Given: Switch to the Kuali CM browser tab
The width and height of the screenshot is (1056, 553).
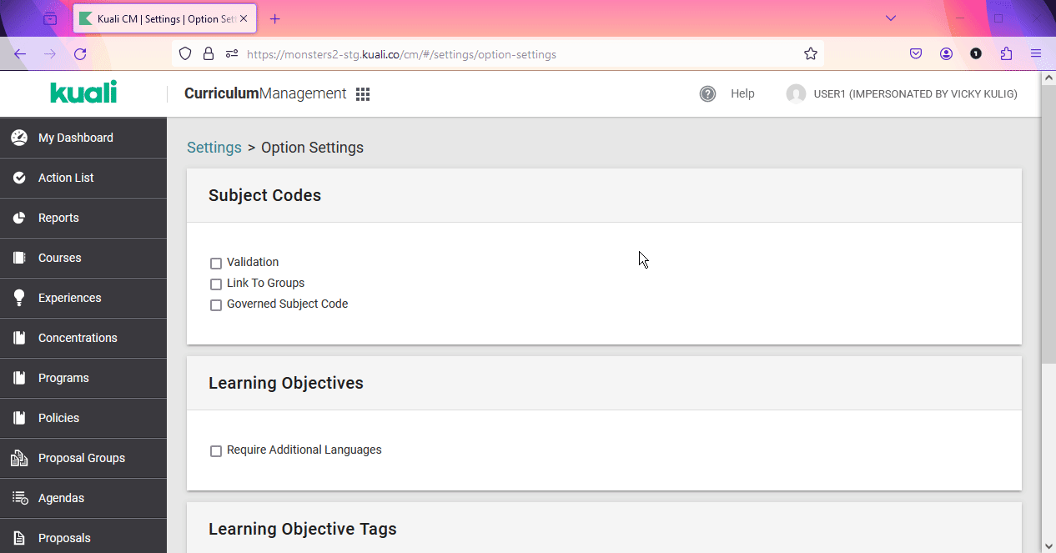Looking at the screenshot, I should [158, 18].
